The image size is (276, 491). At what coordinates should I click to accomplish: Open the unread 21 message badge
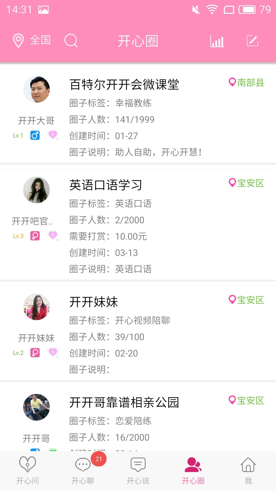[x=99, y=459]
